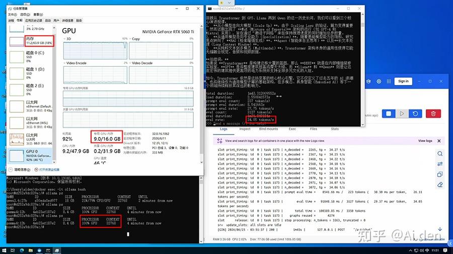The width and height of the screenshot is (453, 254).
Task: Open the Stats tab in Docker
Action: click(335, 129)
